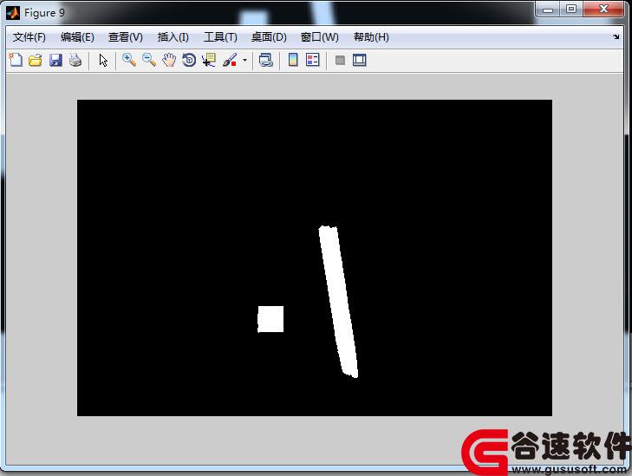Open the 帮助(H) menu

(371, 37)
